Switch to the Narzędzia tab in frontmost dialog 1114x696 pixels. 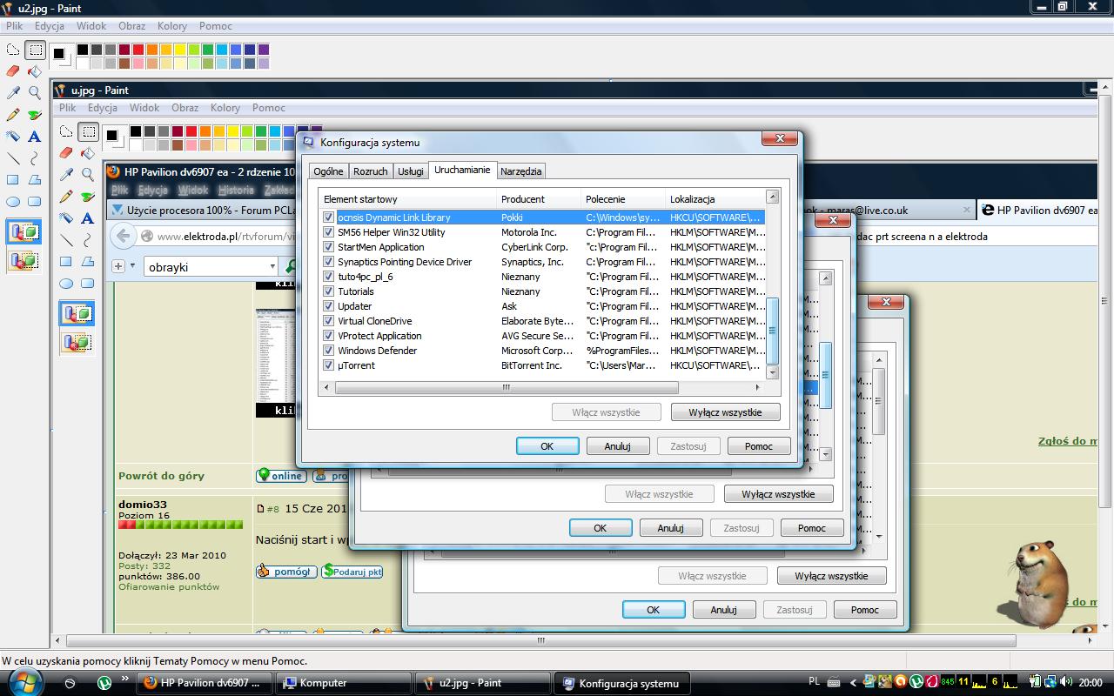521,171
